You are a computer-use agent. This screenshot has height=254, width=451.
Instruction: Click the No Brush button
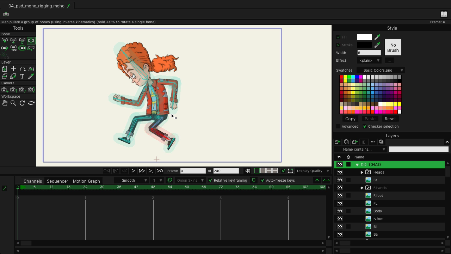tap(393, 48)
